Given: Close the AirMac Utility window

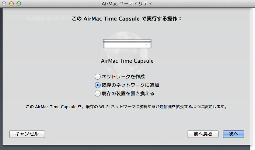Looking at the screenshot, I should (x=5, y=4).
